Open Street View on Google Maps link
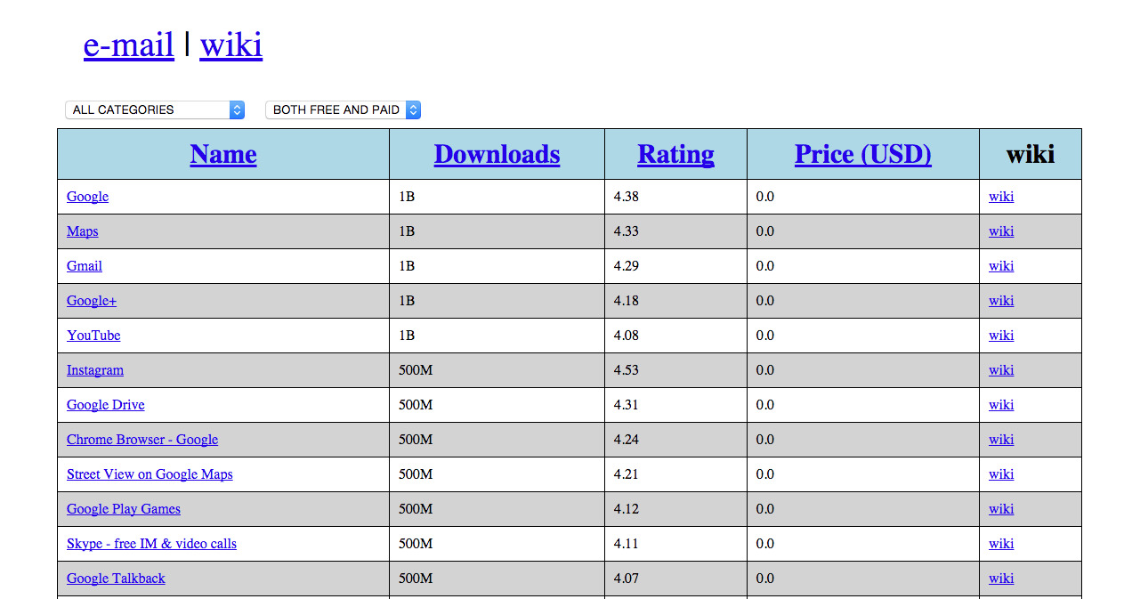This screenshot has width=1124, height=599. [150, 474]
